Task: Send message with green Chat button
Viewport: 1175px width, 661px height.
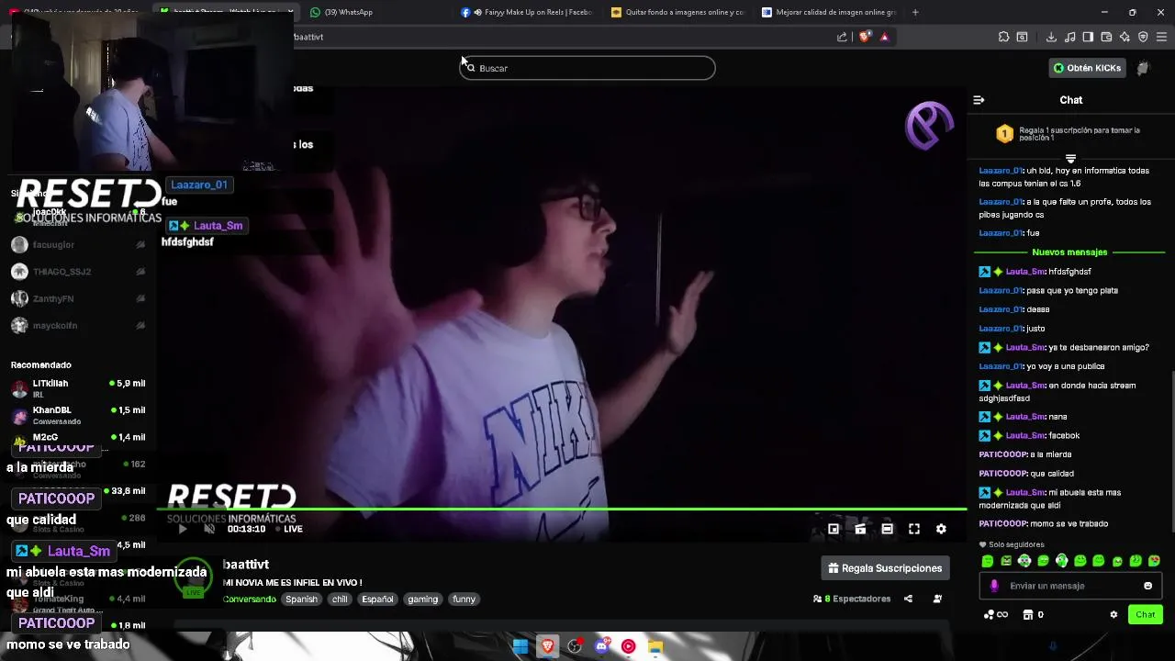Action: pos(1146,615)
